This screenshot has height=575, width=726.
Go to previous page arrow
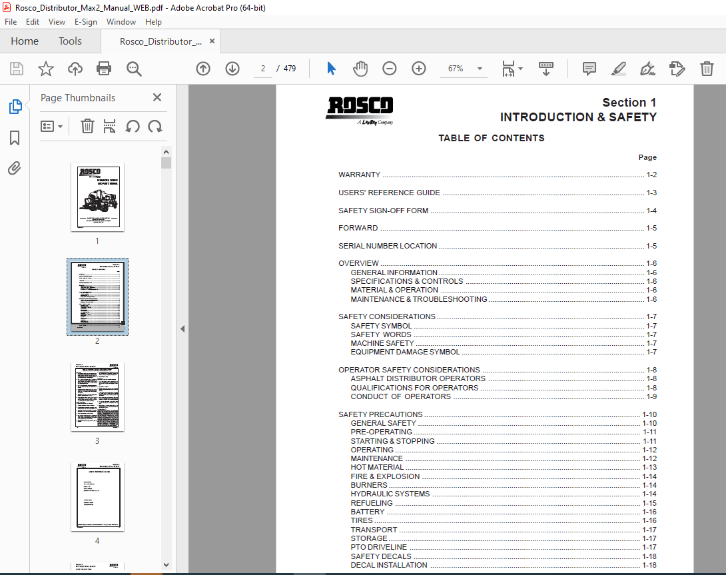202,69
